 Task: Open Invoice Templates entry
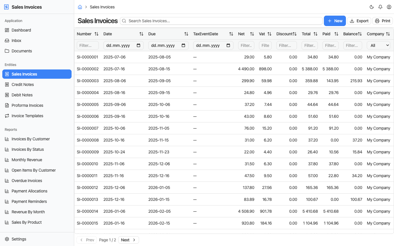[37, 116]
